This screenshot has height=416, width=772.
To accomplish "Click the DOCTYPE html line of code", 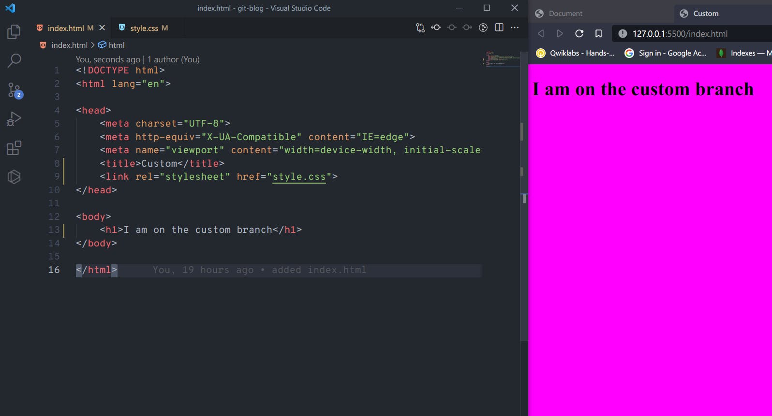I will [120, 71].
